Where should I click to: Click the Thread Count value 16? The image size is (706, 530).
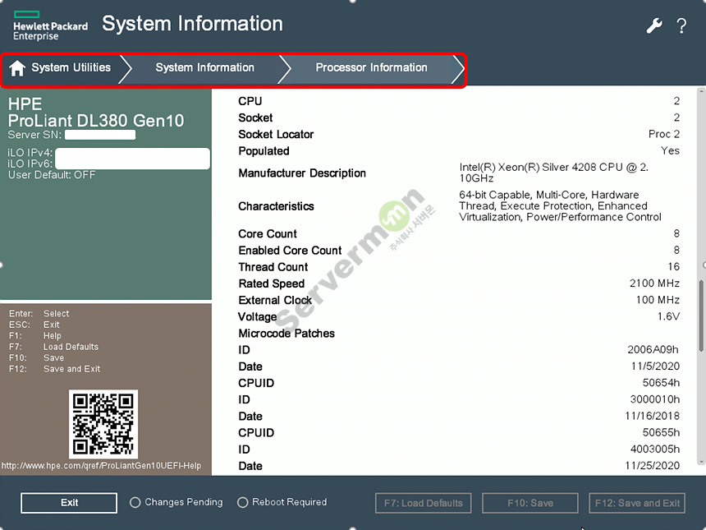[674, 267]
